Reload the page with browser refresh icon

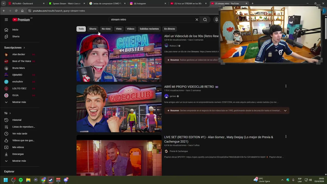[x=16, y=11]
